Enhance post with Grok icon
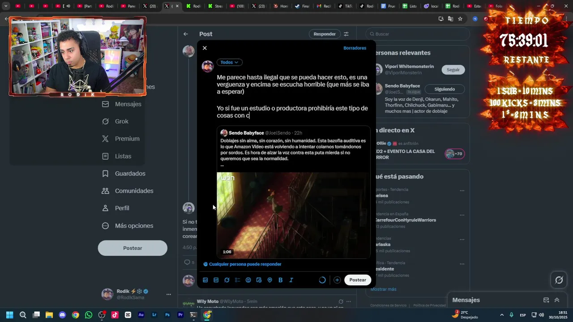Viewport: 573px width, 322px height. coord(227,280)
